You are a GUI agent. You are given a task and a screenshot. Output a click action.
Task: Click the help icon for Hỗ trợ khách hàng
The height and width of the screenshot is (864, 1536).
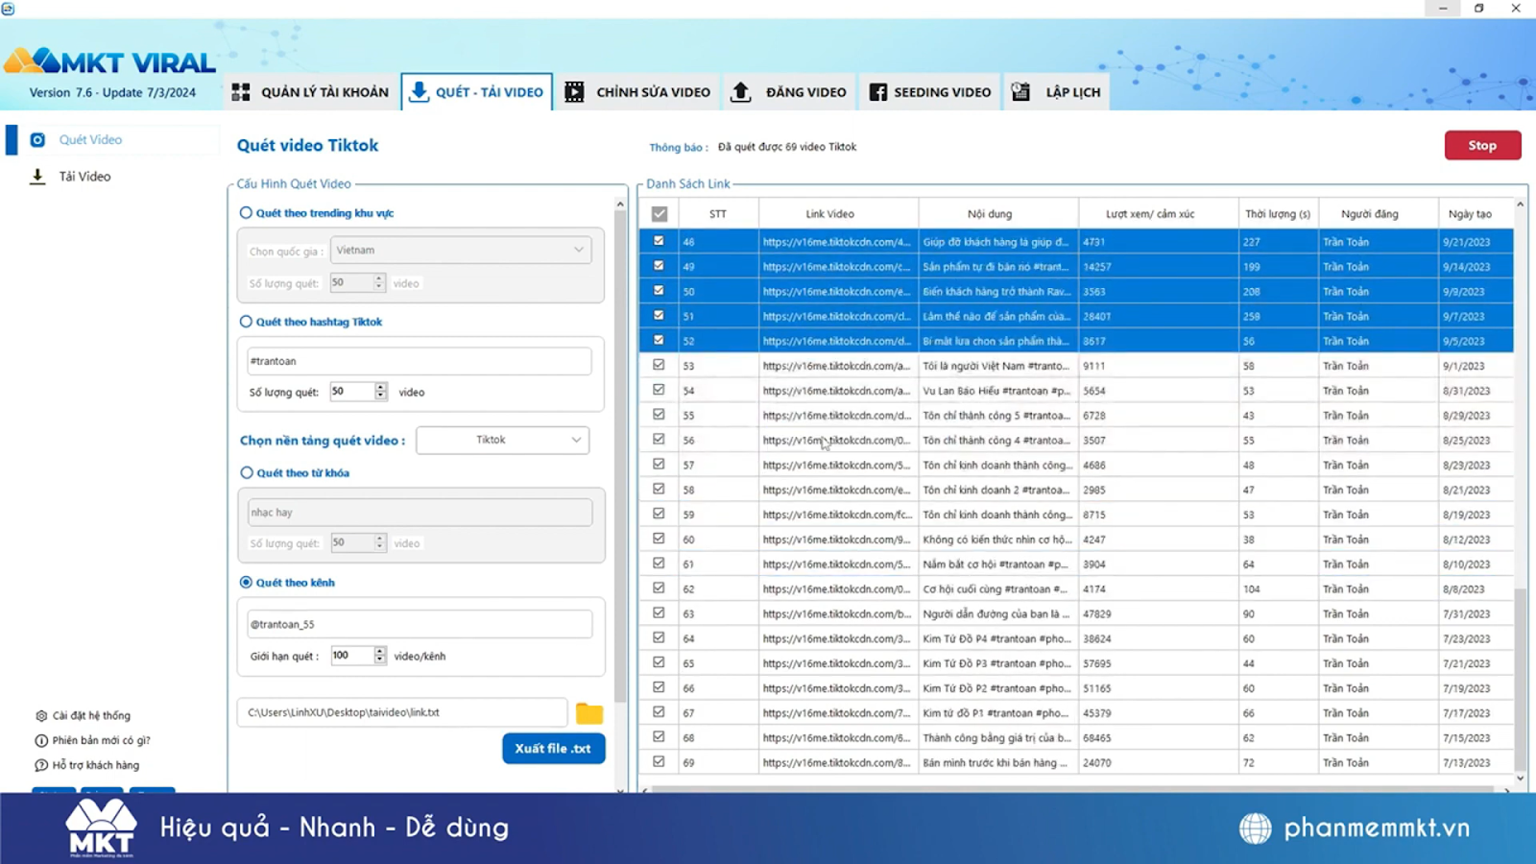(41, 766)
